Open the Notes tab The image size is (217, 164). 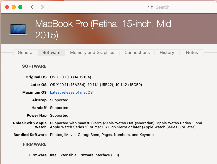pyautogui.click(x=192, y=53)
